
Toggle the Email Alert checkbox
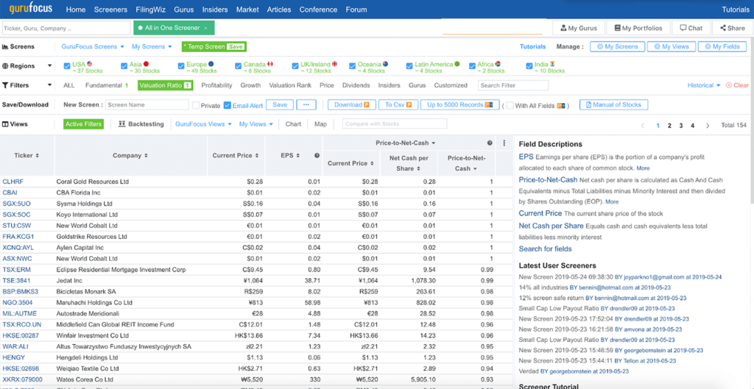pyautogui.click(x=228, y=105)
